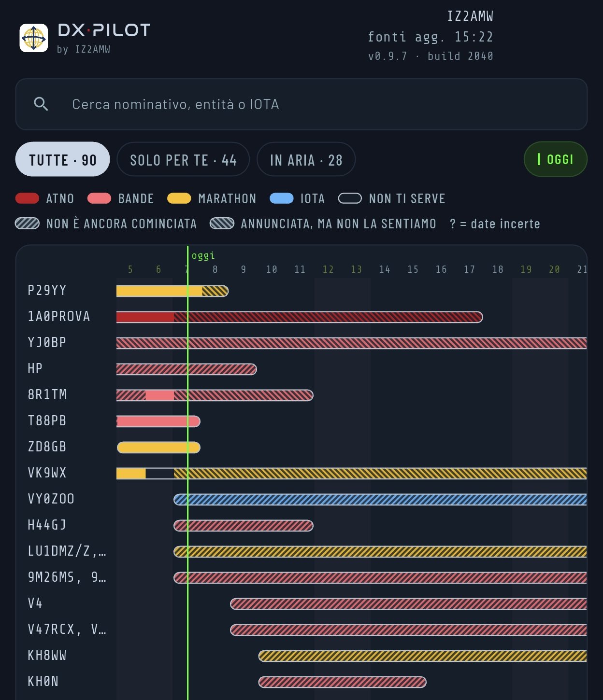Image resolution: width=603 pixels, height=700 pixels.
Task: Click the NON È ANCORA COMINCIATA hatched swatch
Action: (27, 224)
